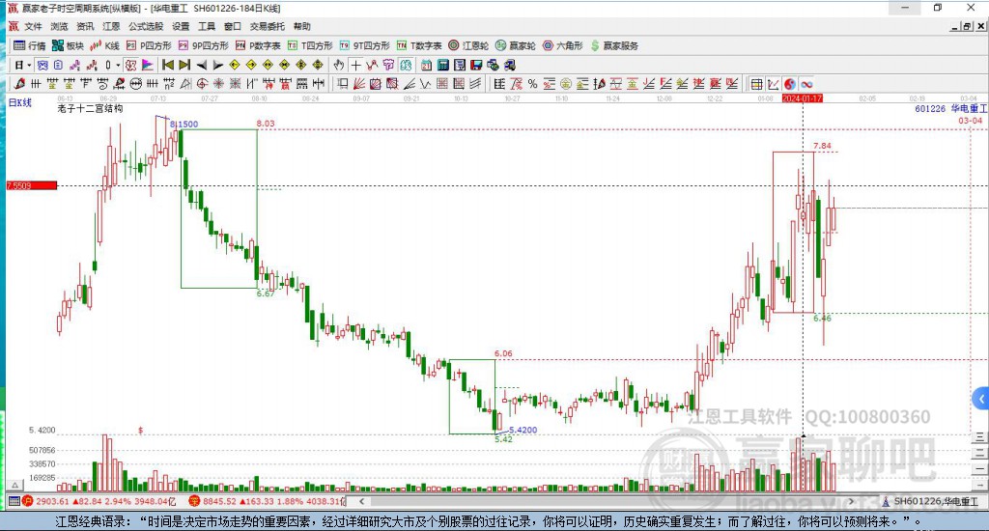Open the 窗口 menu
This screenshot has width=989, height=531.
pyautogui.click(x=233, y=26)
